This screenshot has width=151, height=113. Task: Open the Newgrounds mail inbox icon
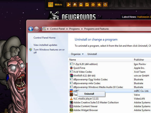coord(75,5)
